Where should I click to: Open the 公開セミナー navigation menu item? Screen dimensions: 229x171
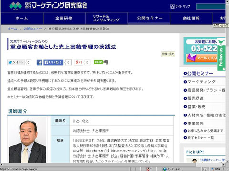coord(149,19)
